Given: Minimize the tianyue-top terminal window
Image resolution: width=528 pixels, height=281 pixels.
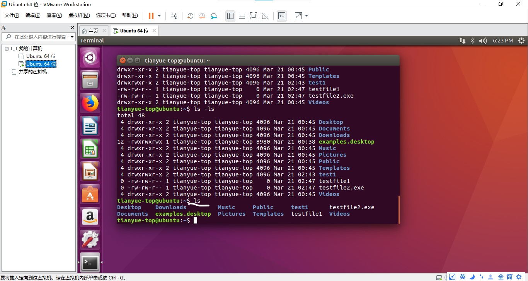Looking at the screenshot, I should click(130, 60).
